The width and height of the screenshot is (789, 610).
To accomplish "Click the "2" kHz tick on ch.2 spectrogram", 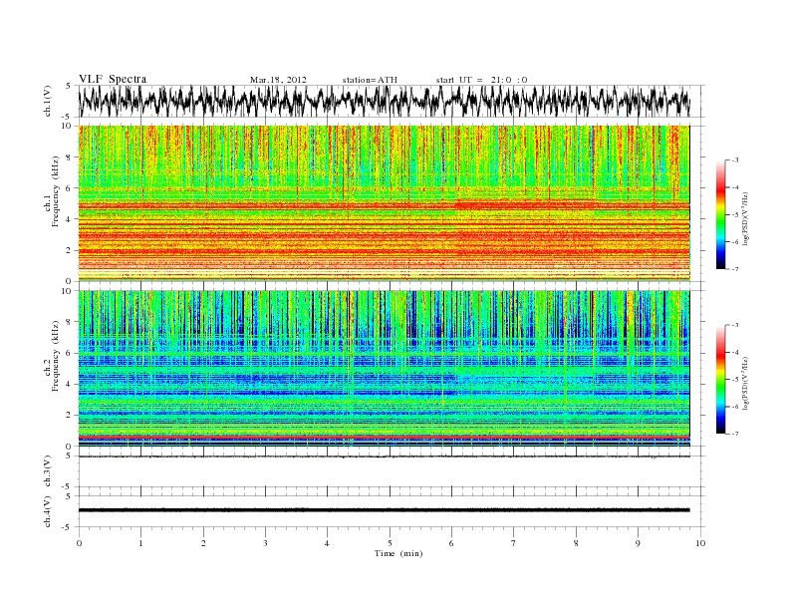I will click(x=70, y=416).
